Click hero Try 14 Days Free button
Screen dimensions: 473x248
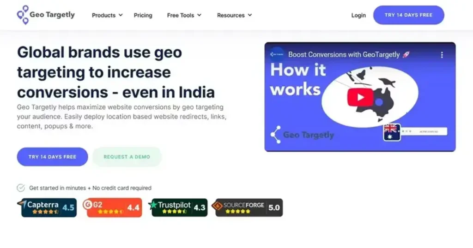click(x=52, y=157)
